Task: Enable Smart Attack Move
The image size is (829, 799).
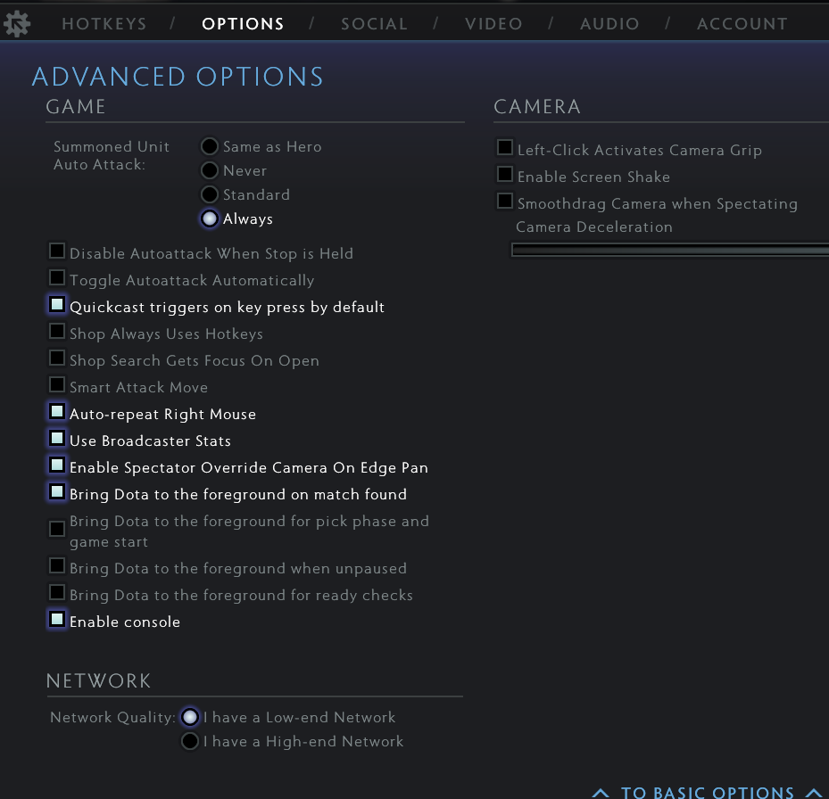Action: (57, 384)
